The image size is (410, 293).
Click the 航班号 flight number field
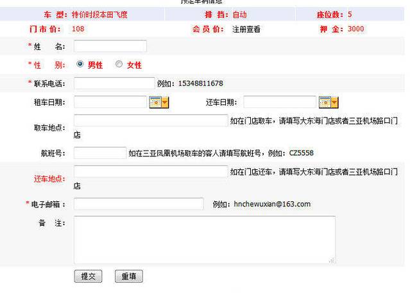pos(100,153)
